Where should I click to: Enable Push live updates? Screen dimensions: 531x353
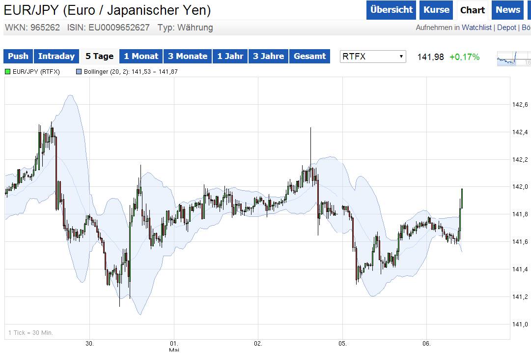coord(18,56)
